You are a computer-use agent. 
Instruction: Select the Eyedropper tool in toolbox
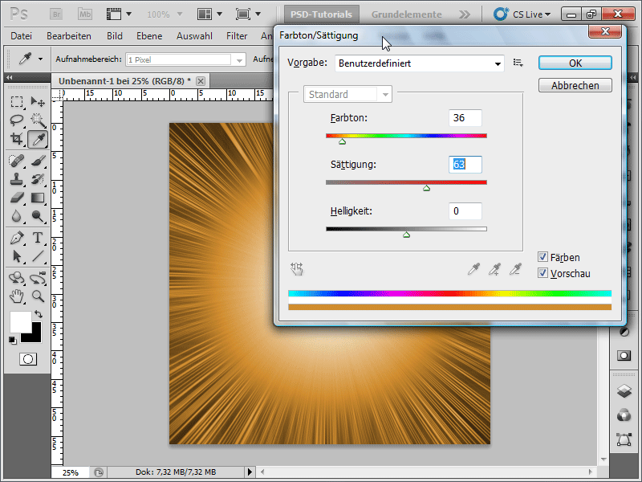coord(38,139)
